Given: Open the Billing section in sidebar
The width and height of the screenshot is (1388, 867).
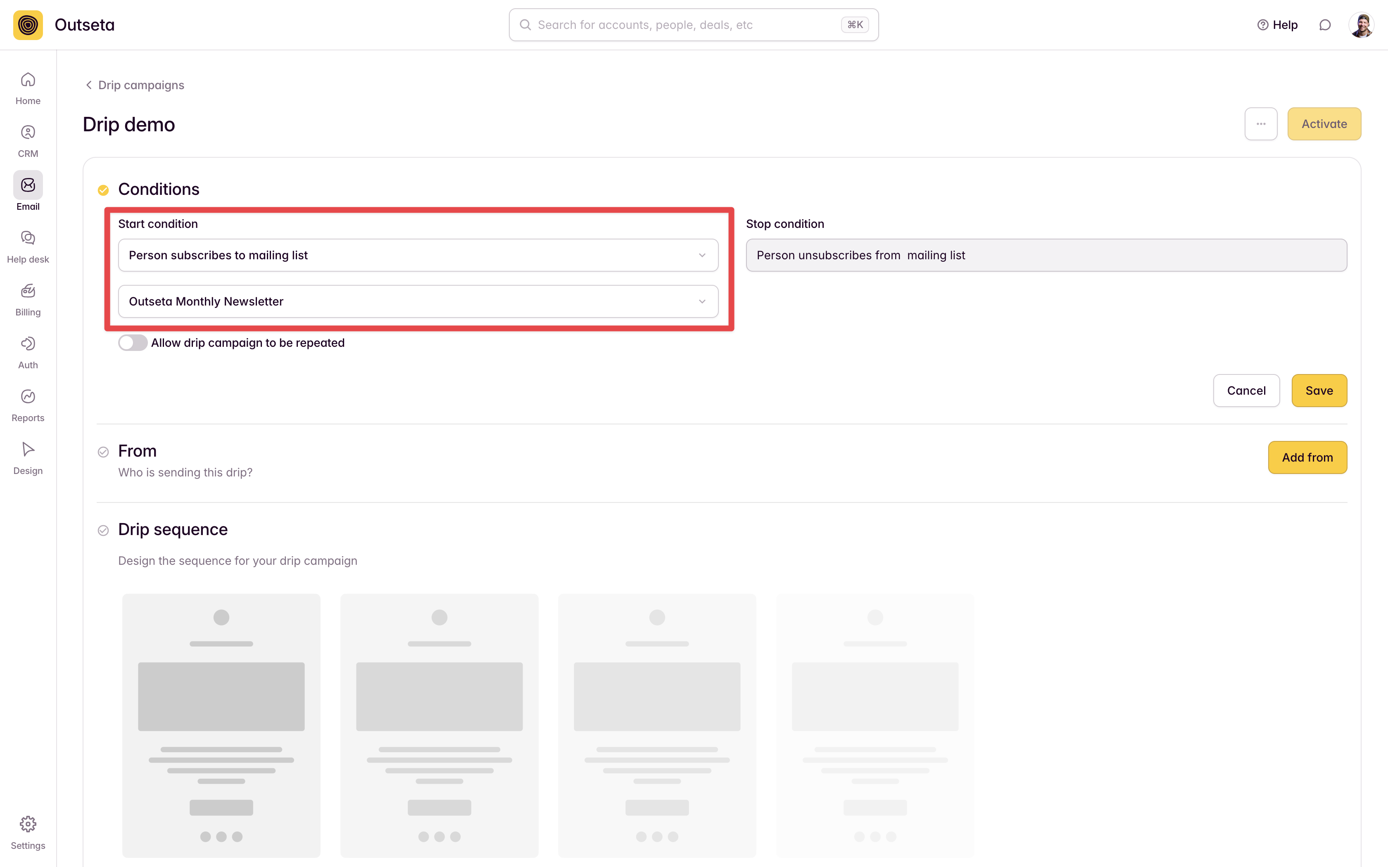Looking at the screenshot, I should click(28, 300).
